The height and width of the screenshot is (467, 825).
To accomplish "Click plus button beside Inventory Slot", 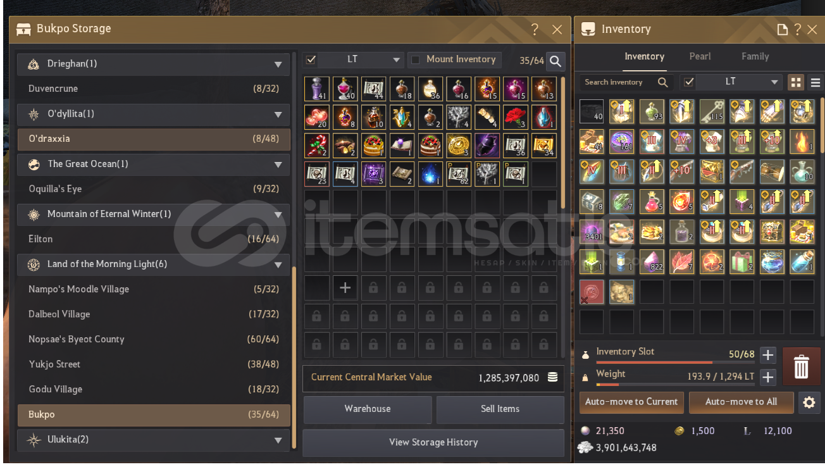I will pos(767,355).
